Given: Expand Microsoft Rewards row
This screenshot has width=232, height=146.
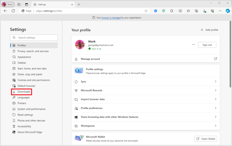Looking at the screenshot, I should point(146,90).
